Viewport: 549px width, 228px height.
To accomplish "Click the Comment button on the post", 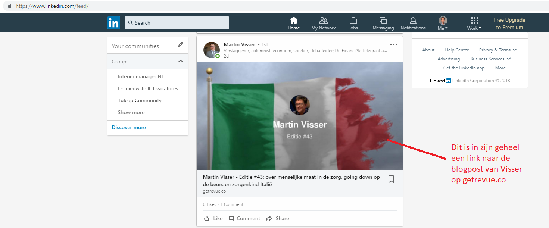I will pyautogui.click(x=244, y=218).
